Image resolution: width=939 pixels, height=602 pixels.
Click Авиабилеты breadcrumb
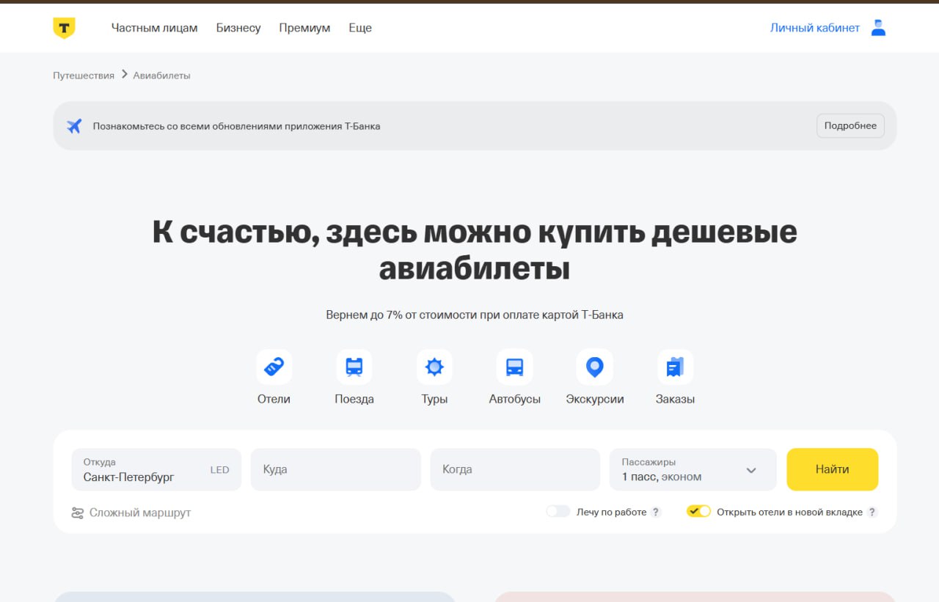pos(162,76)
